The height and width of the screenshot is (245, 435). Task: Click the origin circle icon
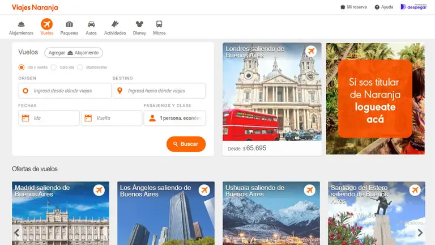click(x=25, y=91)
